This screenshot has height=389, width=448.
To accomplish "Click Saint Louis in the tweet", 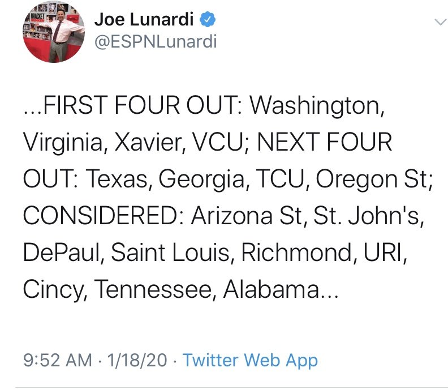I will 170,253.
